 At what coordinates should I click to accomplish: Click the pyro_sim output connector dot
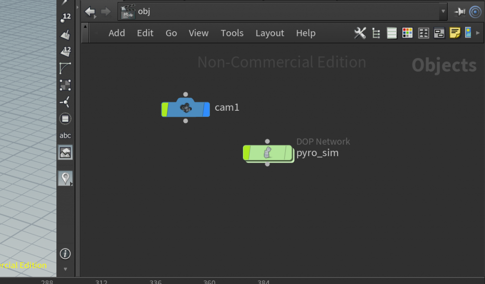[268, 164]
